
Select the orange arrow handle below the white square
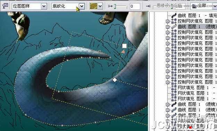(123, 52)
